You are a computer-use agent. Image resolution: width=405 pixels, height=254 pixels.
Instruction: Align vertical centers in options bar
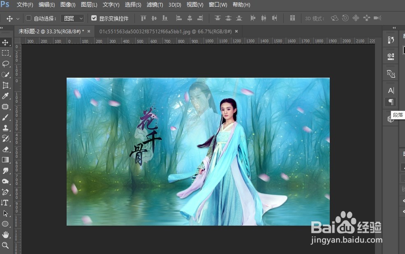coord(154,18)
